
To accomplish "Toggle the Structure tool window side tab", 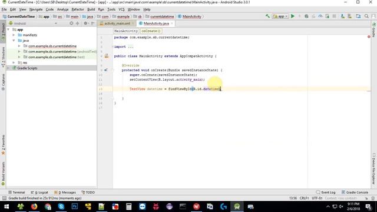I will [3, 57].
